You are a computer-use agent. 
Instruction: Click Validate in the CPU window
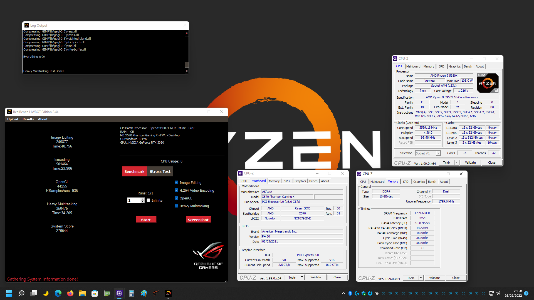pyautogui.click(x=470, y=162)
